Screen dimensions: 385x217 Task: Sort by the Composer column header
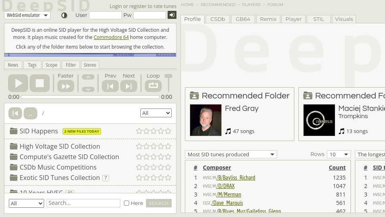[x=217, y=168]
